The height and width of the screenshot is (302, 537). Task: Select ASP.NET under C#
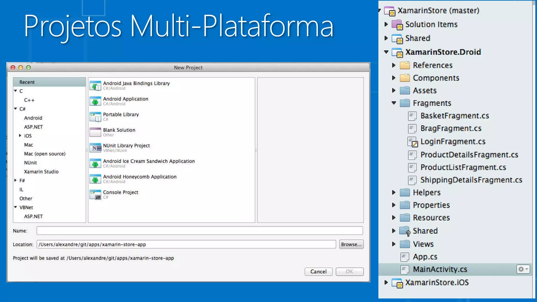pos(33,127)
